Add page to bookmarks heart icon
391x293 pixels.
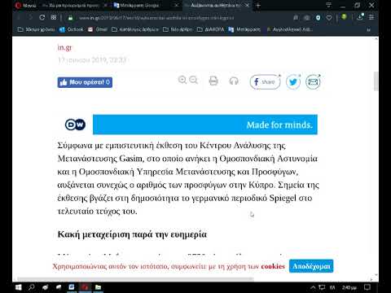(x=329, y=18)
